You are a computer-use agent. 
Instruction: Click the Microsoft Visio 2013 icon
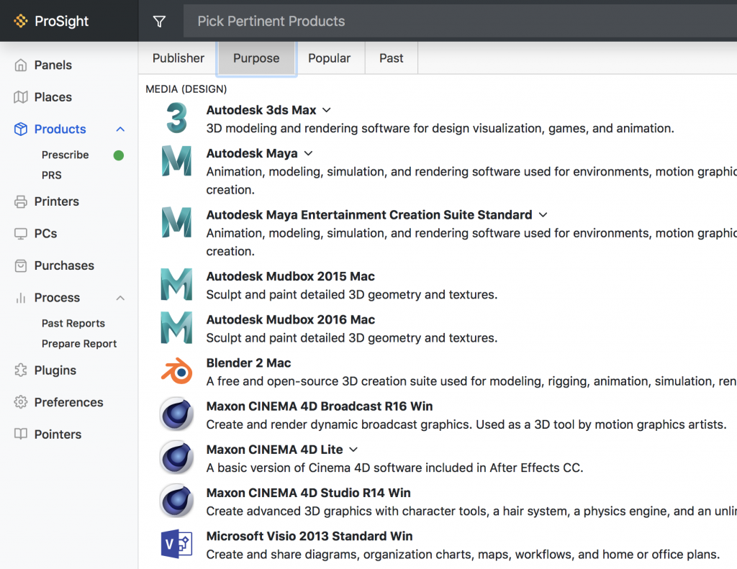pos(177,544)
